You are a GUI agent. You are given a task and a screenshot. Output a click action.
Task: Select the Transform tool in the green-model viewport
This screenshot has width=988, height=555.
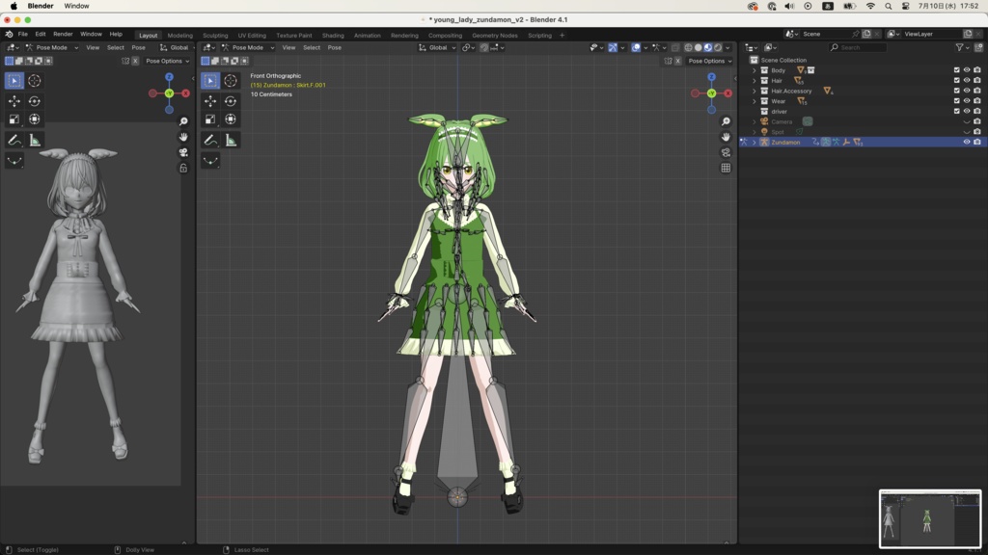coord(231,119)
